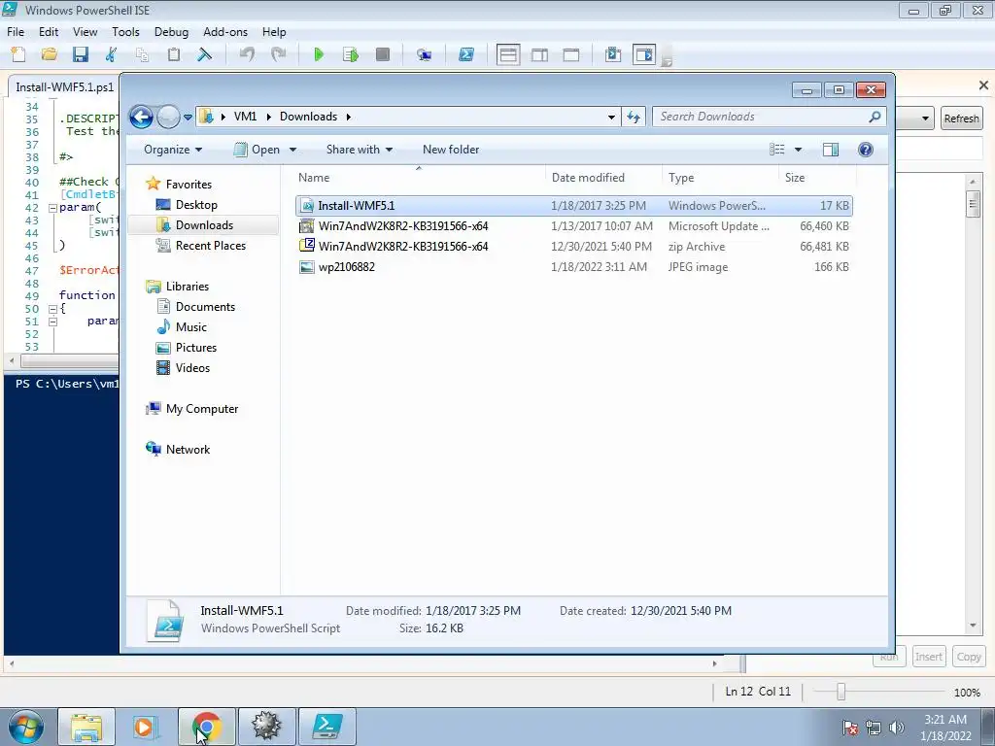This screenshot has height=746, width=995.
Task: Select the wp2106882 JPEG image file
Action: click(574, 267)
